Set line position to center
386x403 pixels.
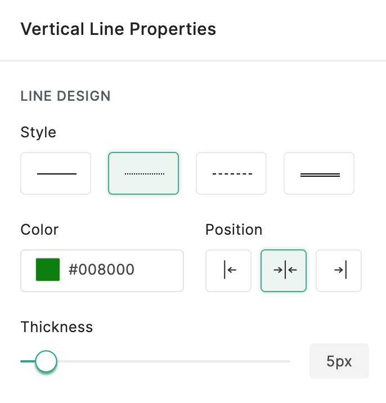coord(284,271)
